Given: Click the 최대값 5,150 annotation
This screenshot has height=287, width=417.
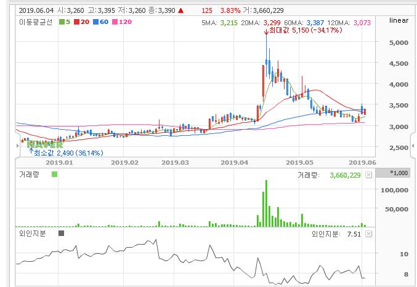Looking at the screenshot, I should [x=306, y=30].
